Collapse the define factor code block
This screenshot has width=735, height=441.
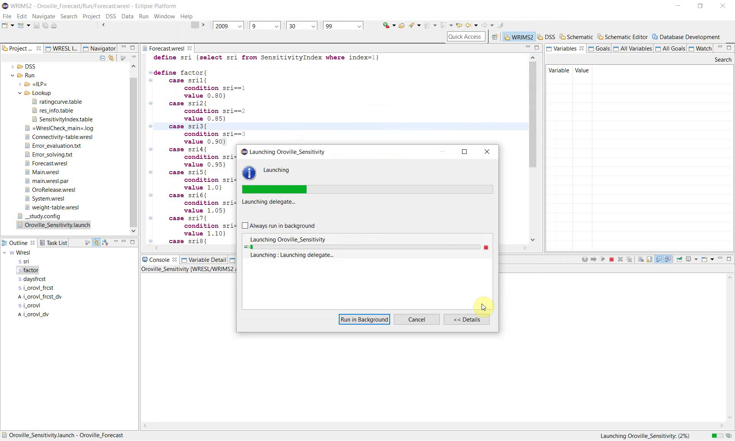[150, 73]
